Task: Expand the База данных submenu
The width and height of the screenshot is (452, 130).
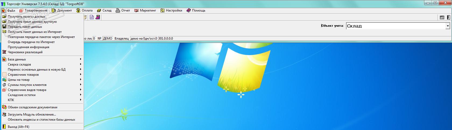Action: (x=42, y=59)
